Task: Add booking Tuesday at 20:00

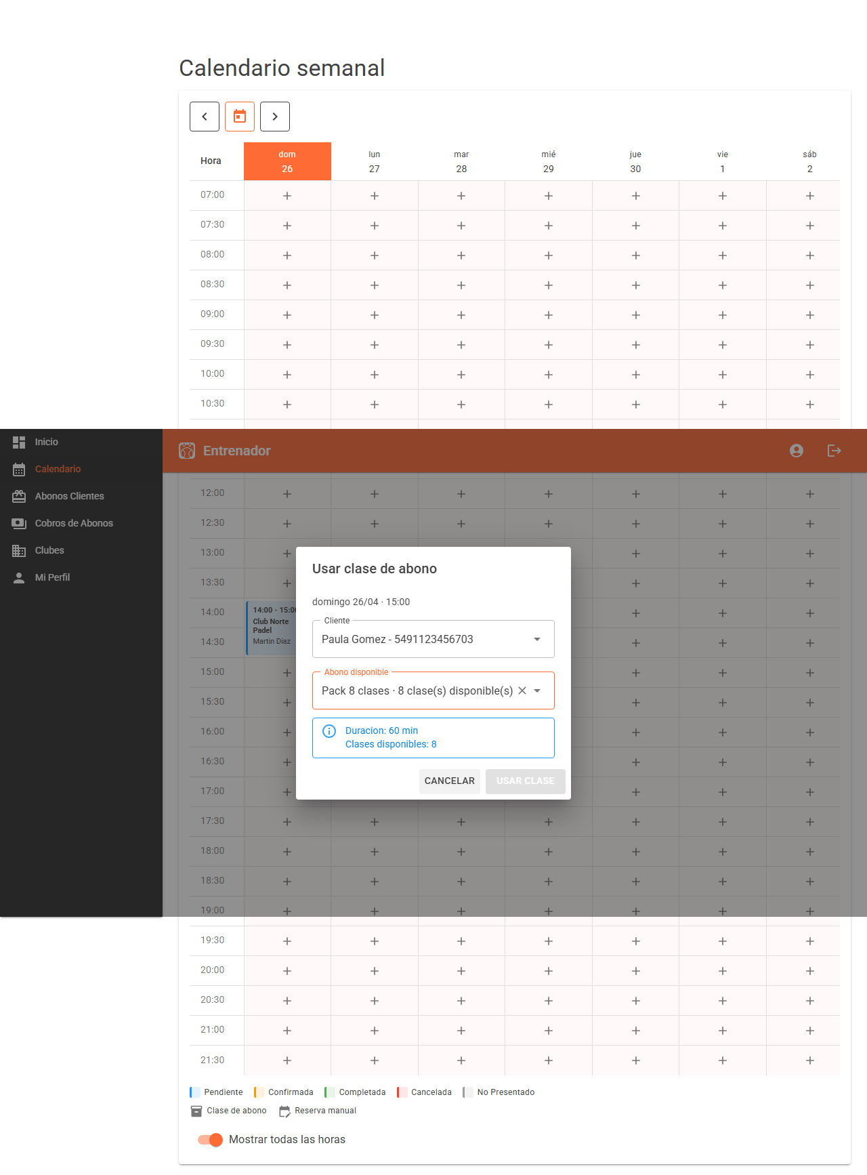Action: (461, 971)
